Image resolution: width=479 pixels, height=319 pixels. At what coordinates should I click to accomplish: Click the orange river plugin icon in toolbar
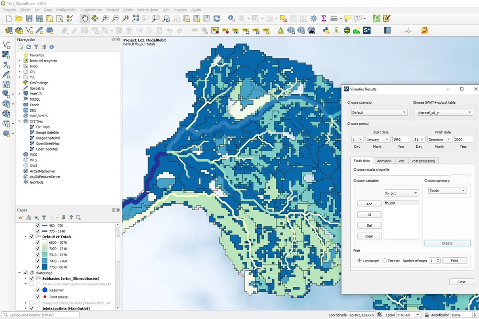point(424,31)
